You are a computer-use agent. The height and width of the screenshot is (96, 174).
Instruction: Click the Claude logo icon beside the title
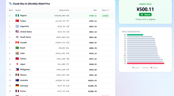(10, 4)
